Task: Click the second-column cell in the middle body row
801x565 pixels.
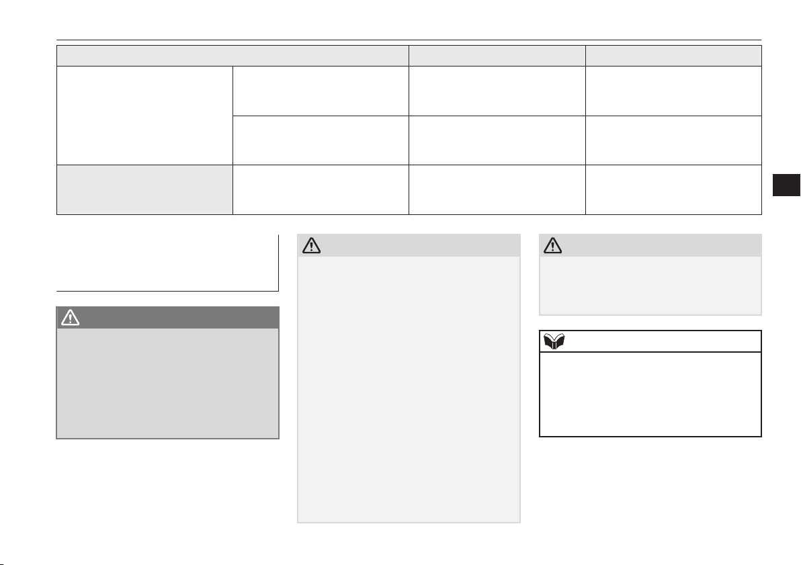Action: pos(321,140)
